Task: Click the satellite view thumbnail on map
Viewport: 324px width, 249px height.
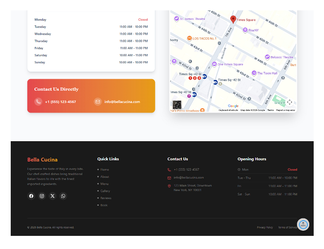Action: pyautogui.click(x=177, y=105)
